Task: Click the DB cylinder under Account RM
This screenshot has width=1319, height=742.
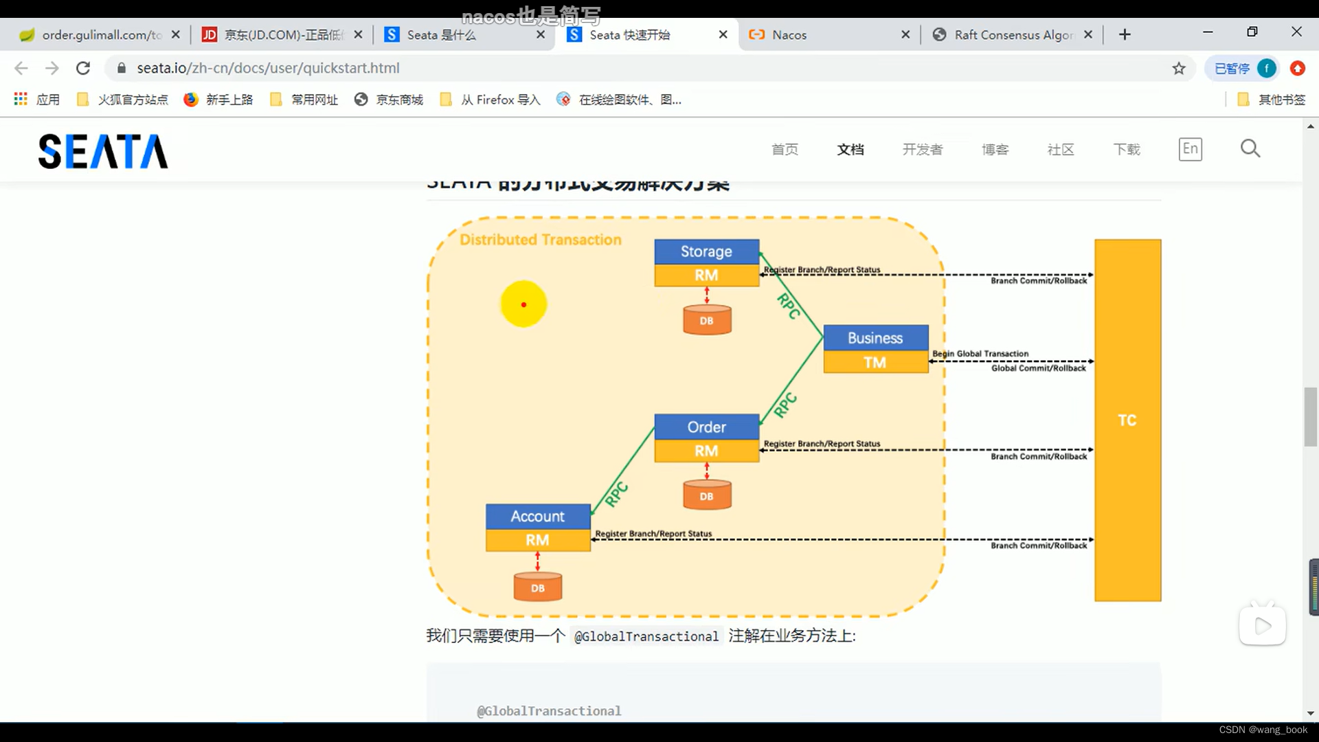Action: pyautogui.click(x=537, y=587)
